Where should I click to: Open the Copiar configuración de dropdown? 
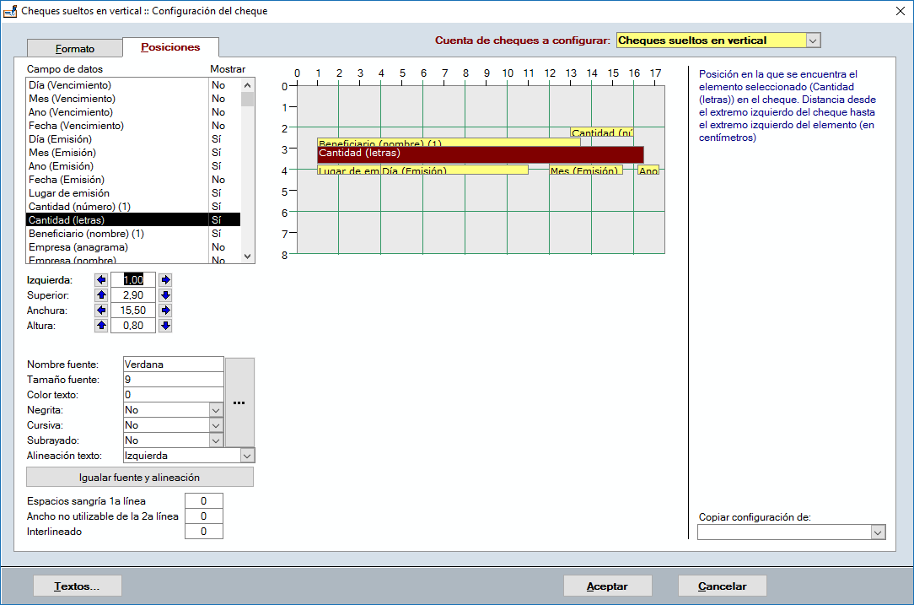[878, 532]
